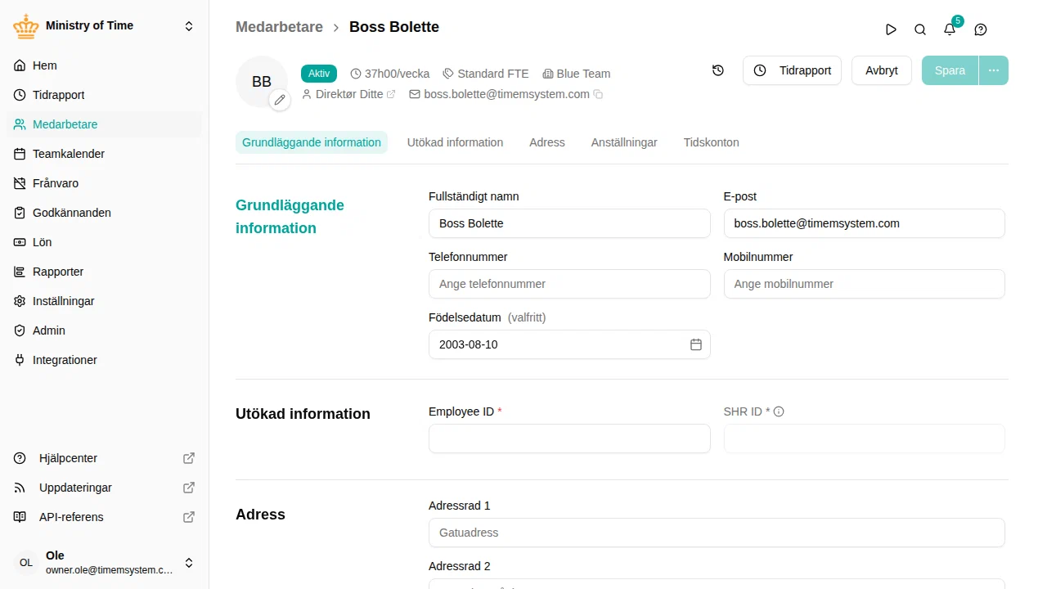Click the Ministry of Time crown logo
The width and height of the screenshot is (1047, 589).
pyautogui.click(x=26, y=26)
